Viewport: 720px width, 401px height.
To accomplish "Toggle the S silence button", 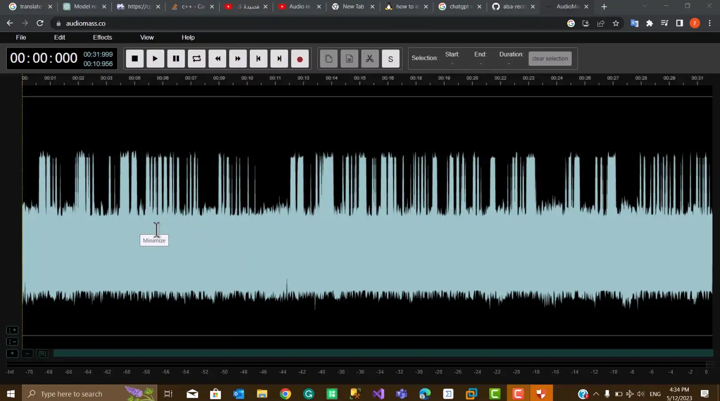I will point(391,59).
